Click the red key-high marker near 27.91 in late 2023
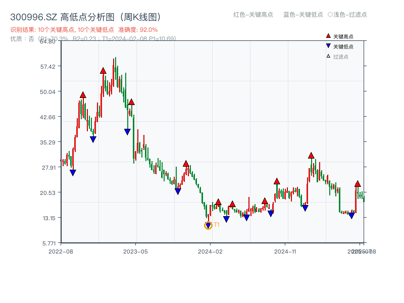The height and width of the screenshot is (303, 404). click(x=186, y=163)
